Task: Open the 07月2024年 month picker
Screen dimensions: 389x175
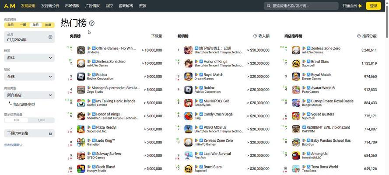Action: click(x=29, y=37)
